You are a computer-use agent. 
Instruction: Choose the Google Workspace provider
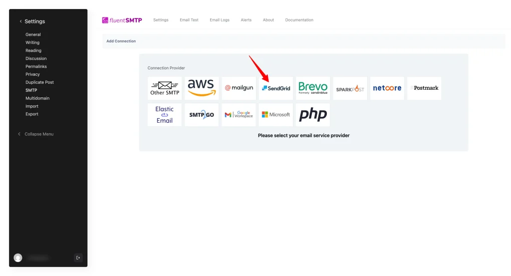point(239,115)
